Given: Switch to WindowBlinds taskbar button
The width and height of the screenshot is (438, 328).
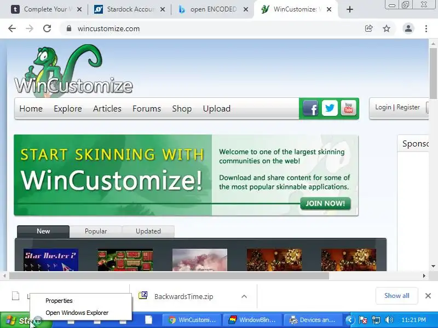Looking at the screenshot, I should (252, 320).
